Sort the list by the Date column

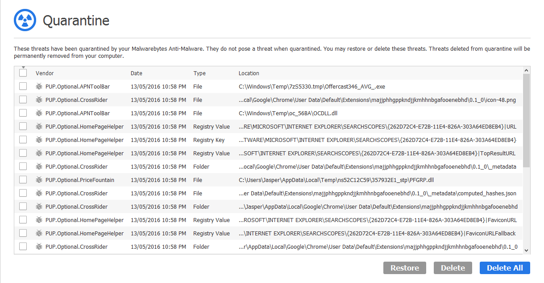click(x=137, y=73)
